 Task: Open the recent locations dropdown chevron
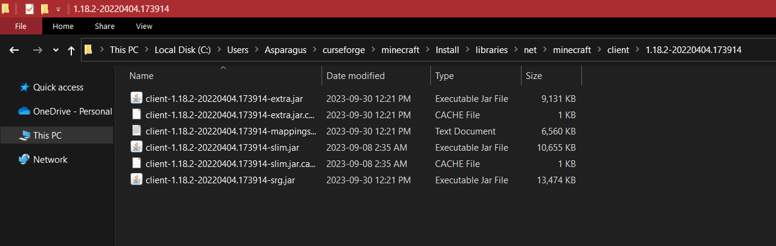pyautogui.click(x=56, y=51)
